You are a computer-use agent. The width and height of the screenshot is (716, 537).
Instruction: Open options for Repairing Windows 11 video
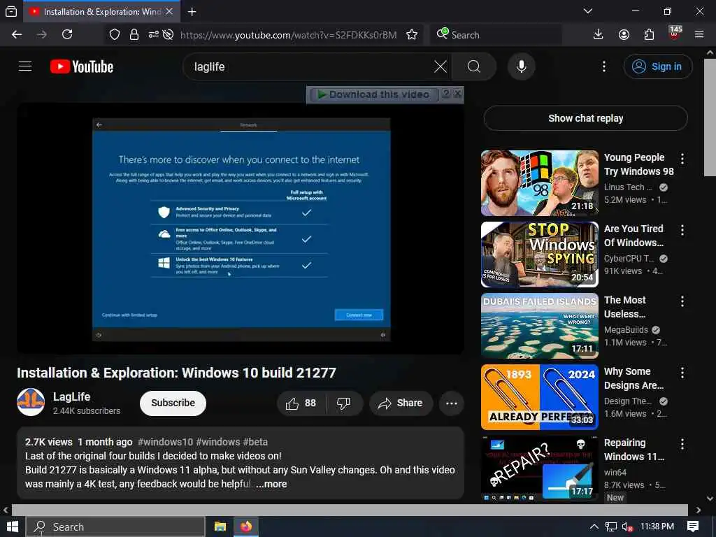(682, 444)
